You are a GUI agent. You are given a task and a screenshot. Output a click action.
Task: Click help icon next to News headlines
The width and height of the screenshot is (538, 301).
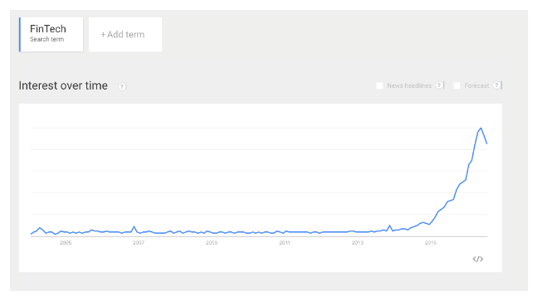[439, 85]
